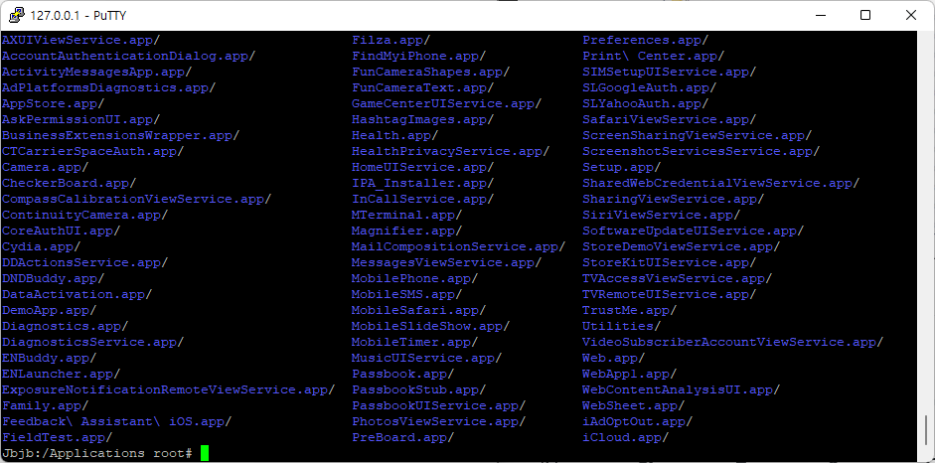The width and height of the screenshot is (935, 463).
Task: Click HashtagImages.app/ entry
Action: point(422,120)
